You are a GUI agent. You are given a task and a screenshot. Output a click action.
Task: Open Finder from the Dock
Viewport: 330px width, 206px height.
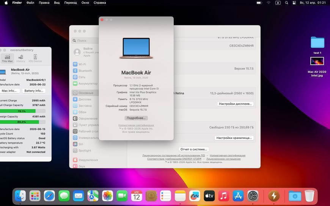click(20, 196)
